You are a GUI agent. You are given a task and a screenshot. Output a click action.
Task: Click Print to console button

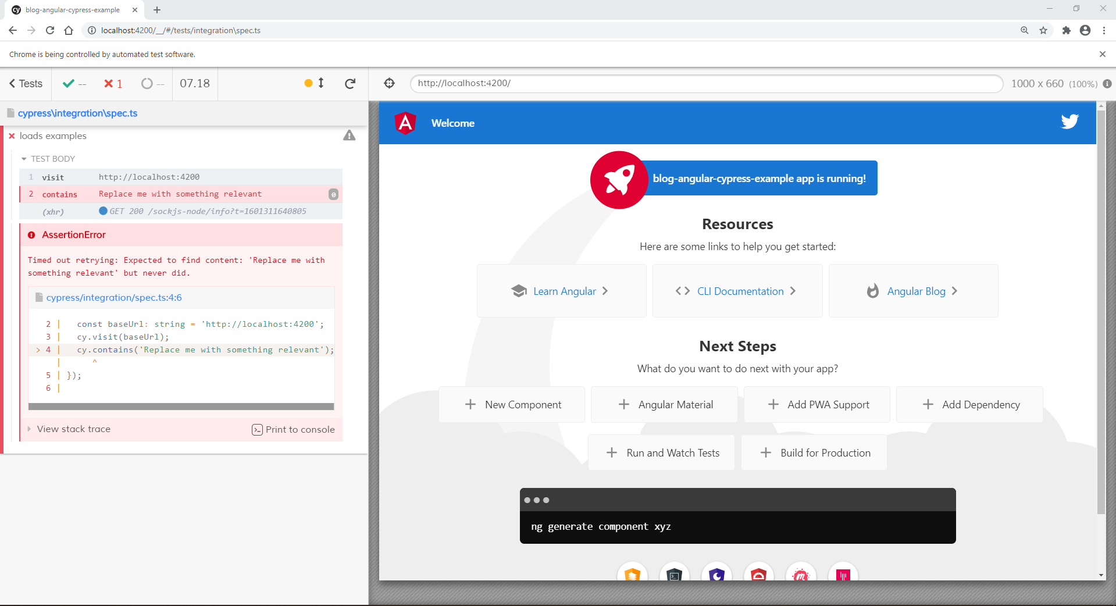point(293,429)
